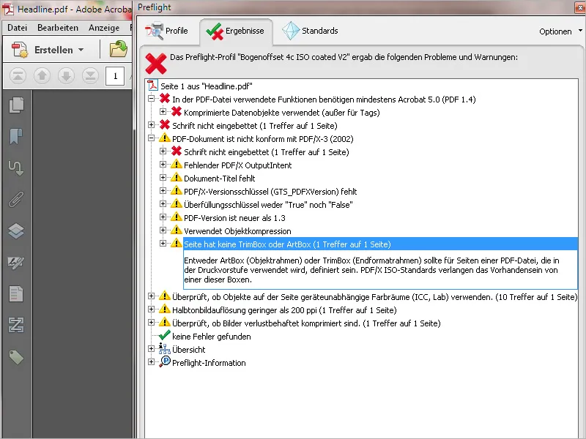Open the Anzeige menu
The image size is (586, 439).
[104, 28]
